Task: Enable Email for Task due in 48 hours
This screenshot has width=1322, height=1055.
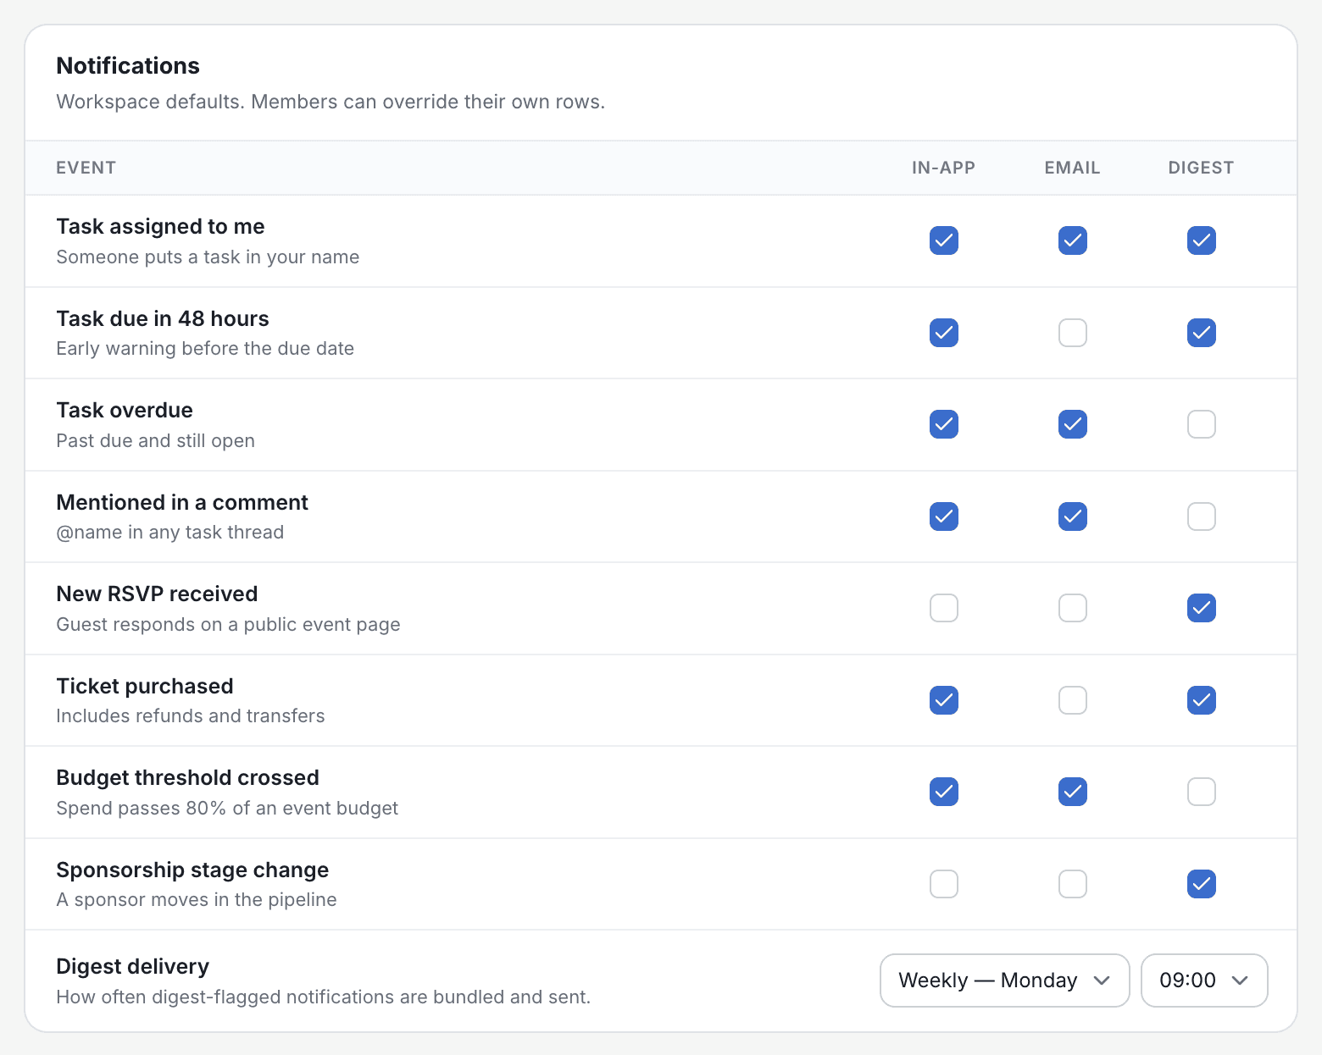Action: (1073, 333)
